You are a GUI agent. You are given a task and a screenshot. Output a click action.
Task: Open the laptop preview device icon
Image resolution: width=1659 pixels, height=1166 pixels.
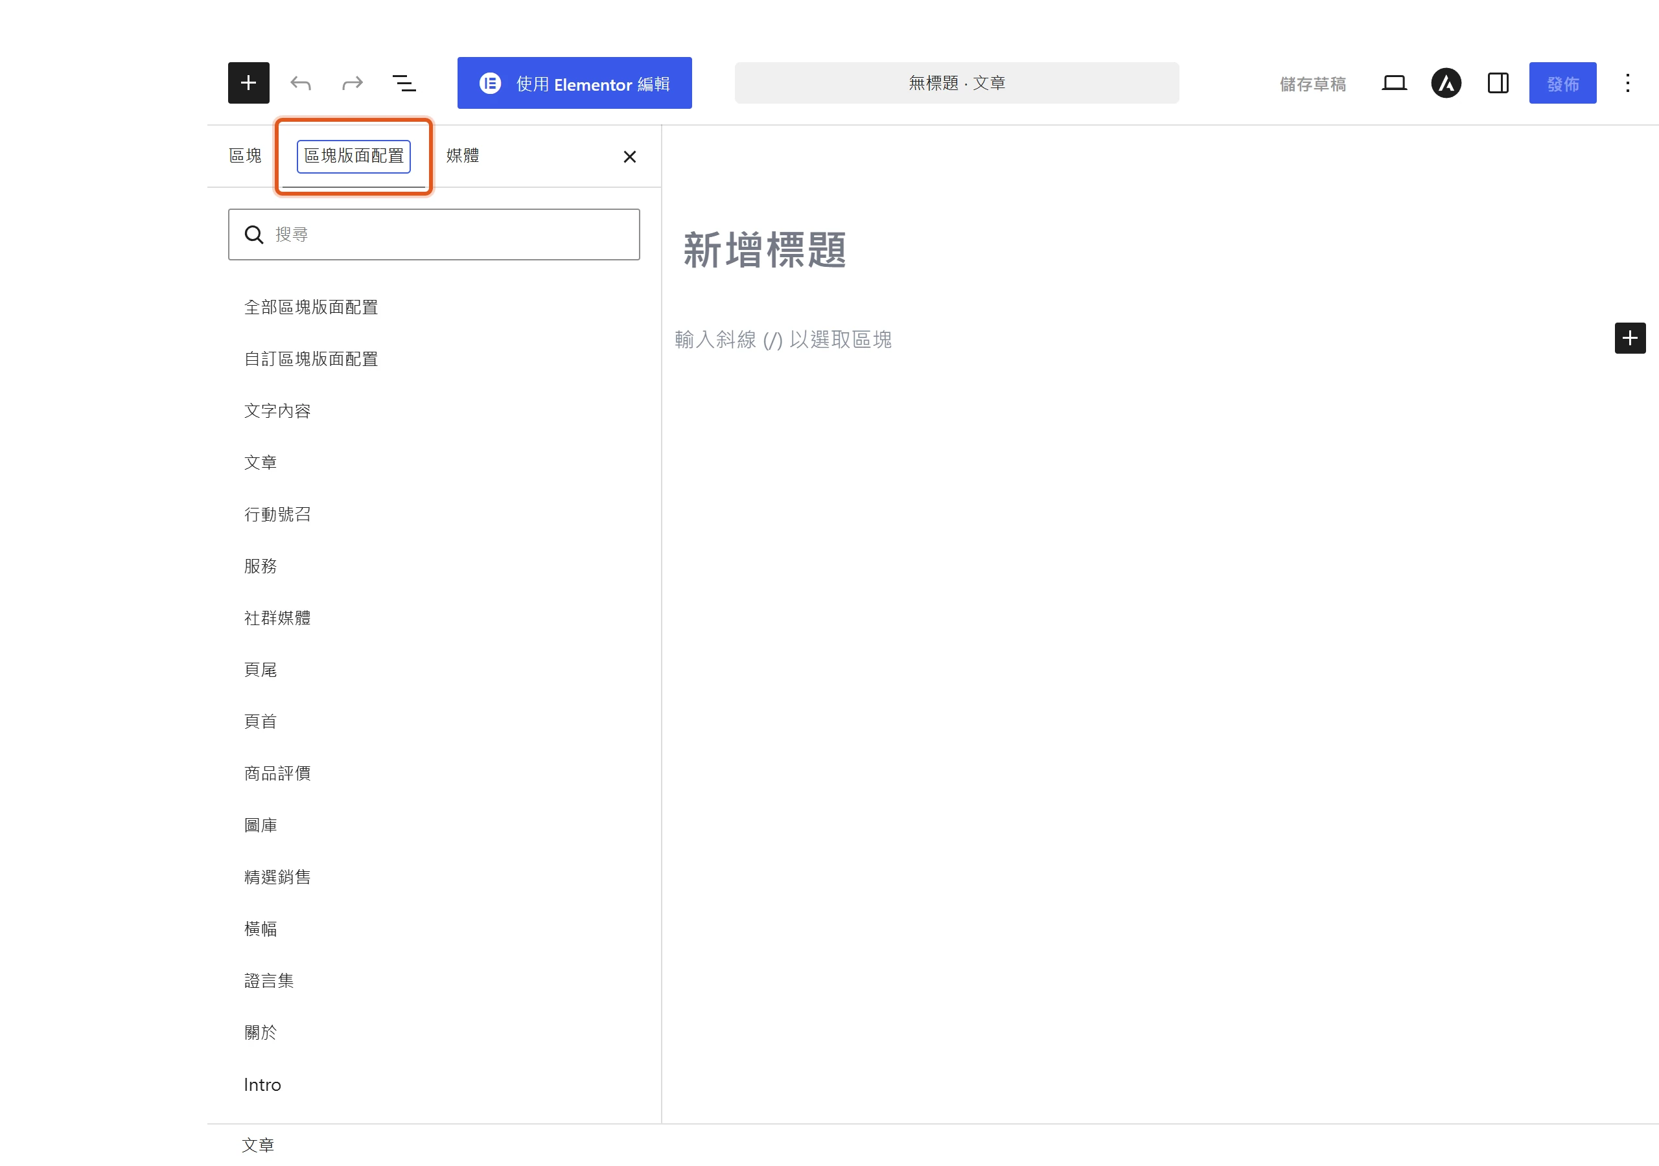pos(1394,83)
